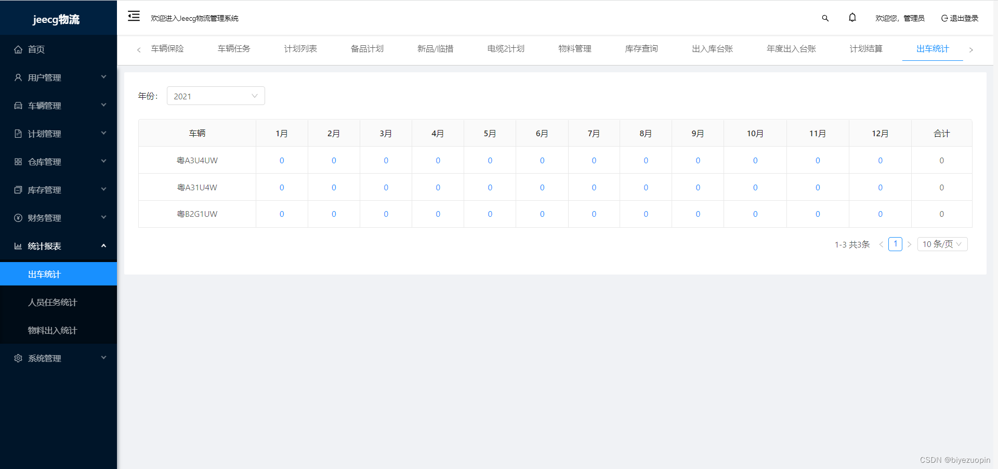Click the yen icon beside 财务管理
This screenshot has width=998, height=469.
pyautogui.click(x=18, y=218)
